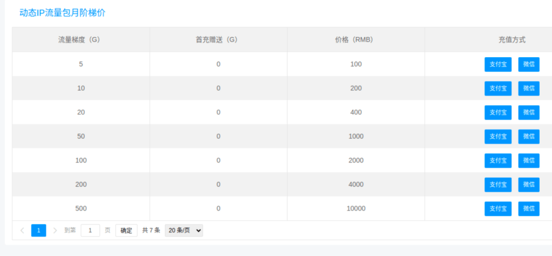
Task: Pay 10000 RMB tier with 微信
Action: [x=529, y=209]
